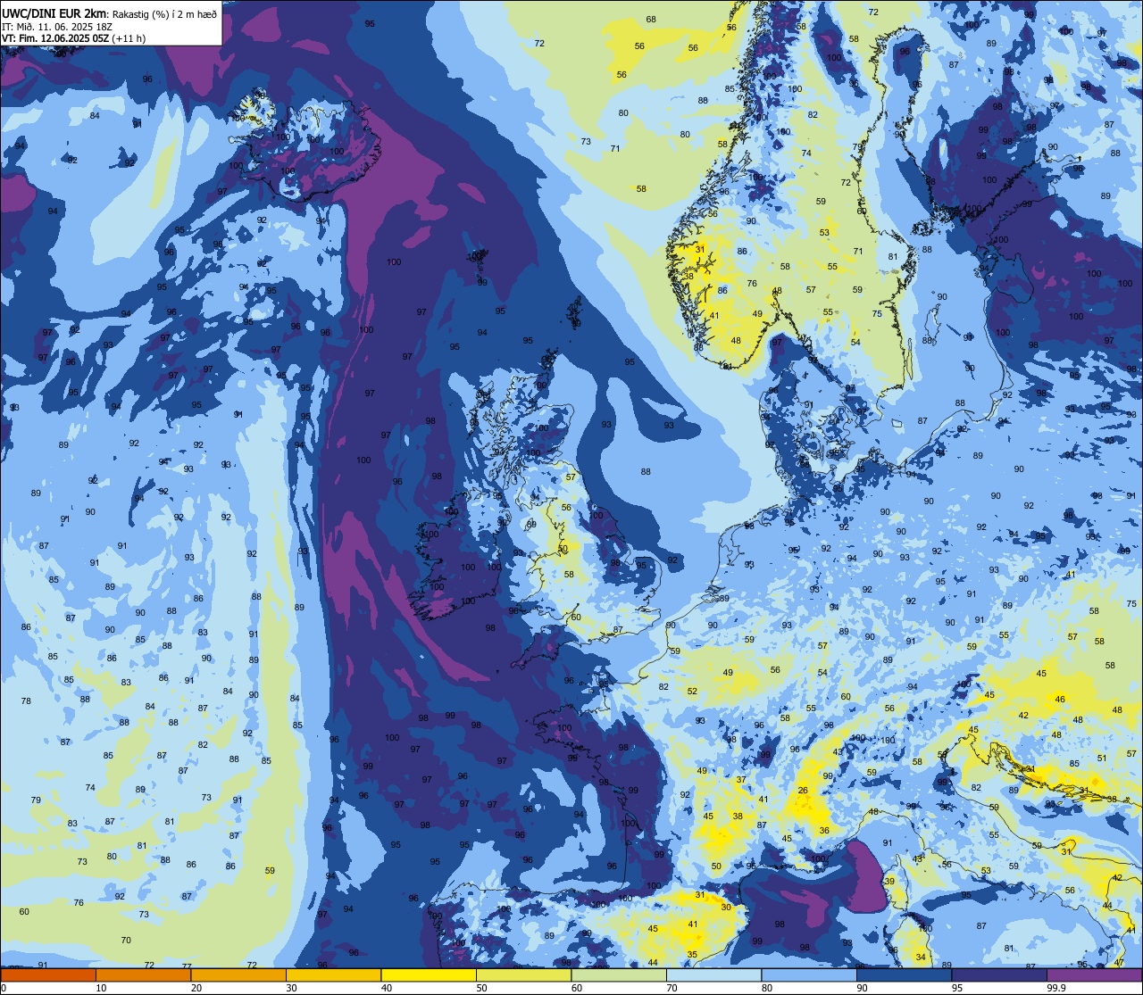
Task: Click the legend scale label 10
Action: click(x=101, y=988)
